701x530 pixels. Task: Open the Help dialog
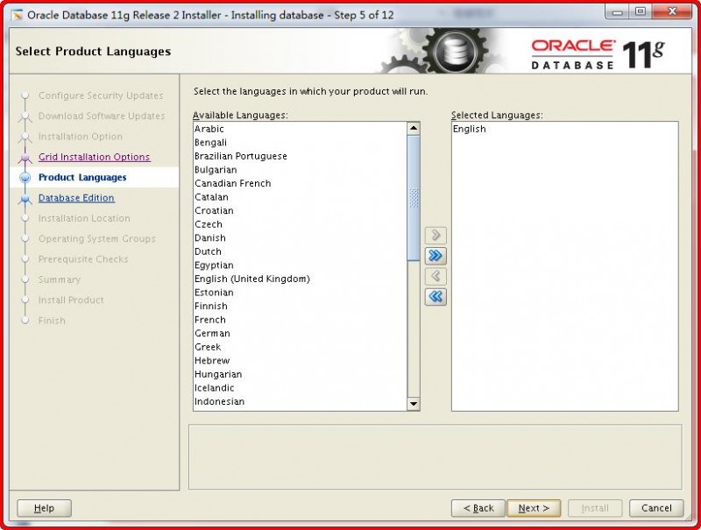point(44,508)
